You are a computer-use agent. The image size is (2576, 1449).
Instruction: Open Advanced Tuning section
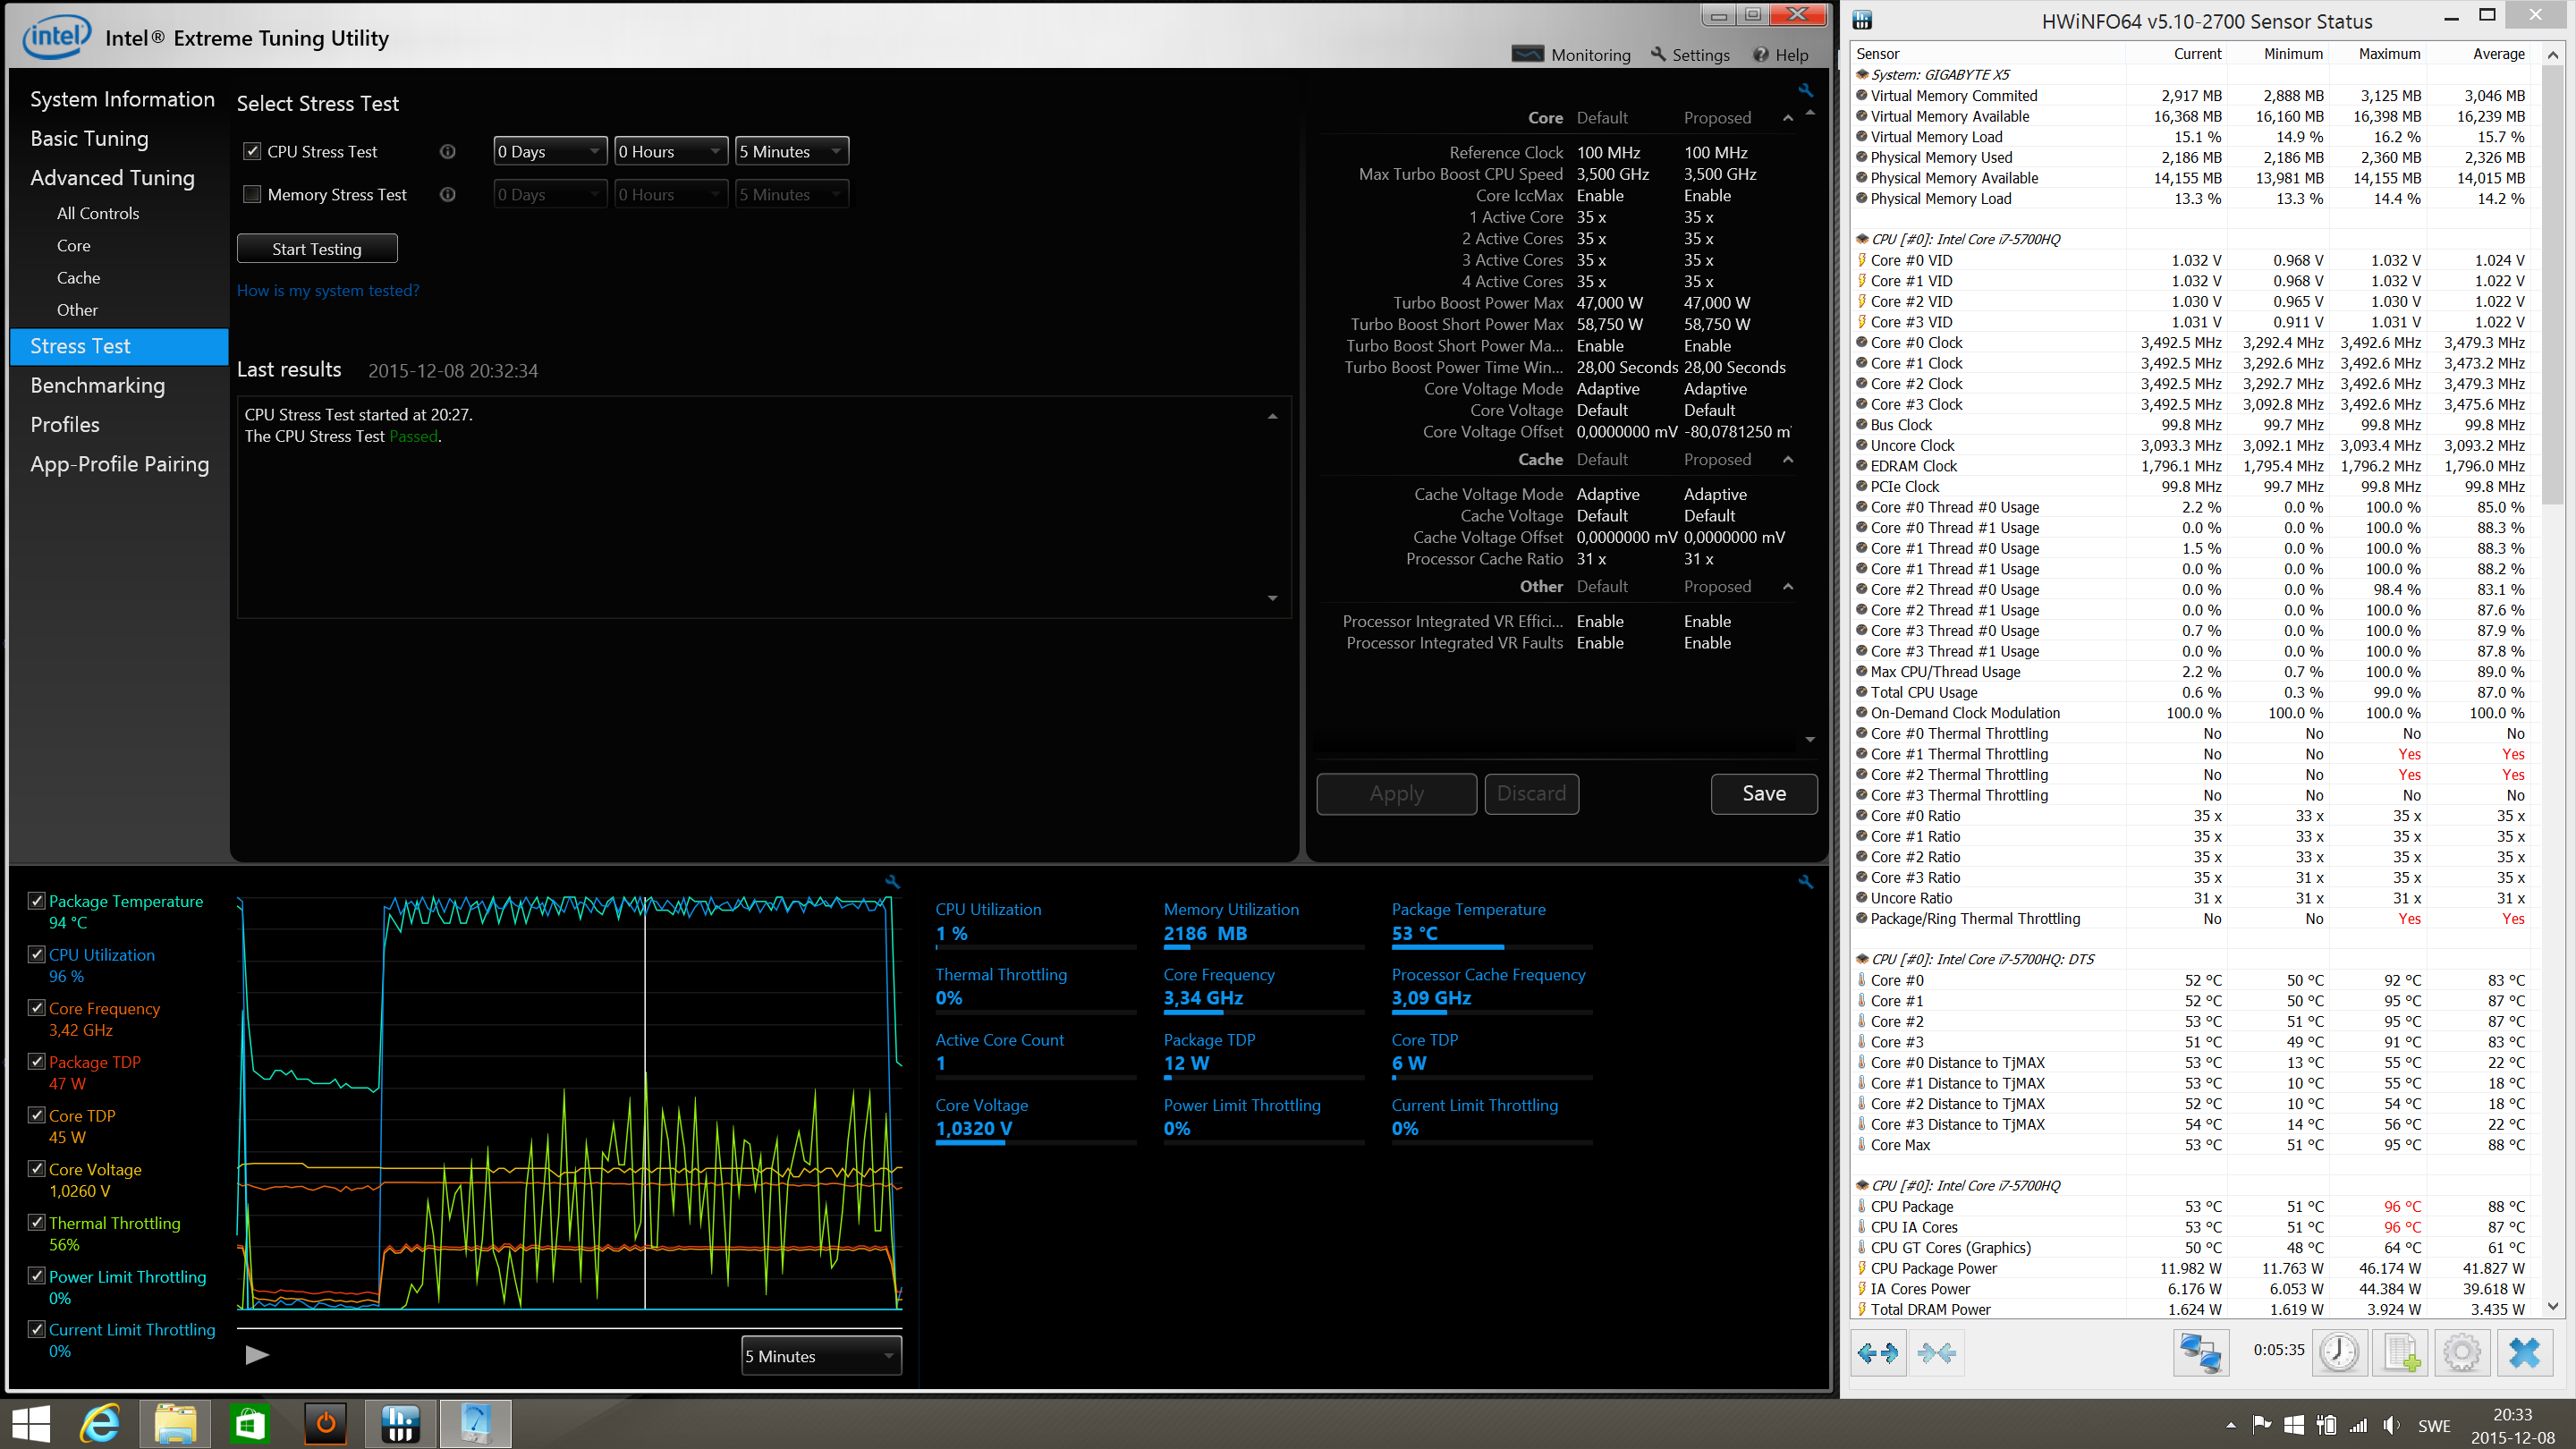(x=112, y=178)
